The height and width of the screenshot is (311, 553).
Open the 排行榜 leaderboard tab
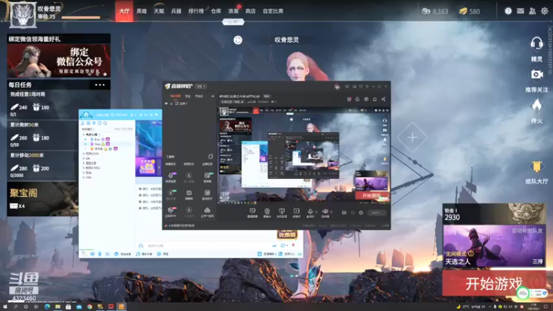[x=196, y=11]
